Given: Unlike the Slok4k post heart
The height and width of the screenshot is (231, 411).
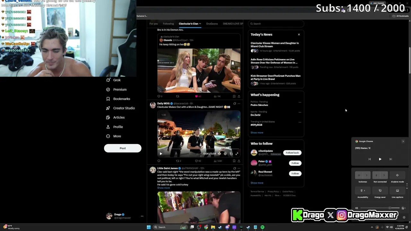Looking at the screenshot, I should click(x=197, y=96).
